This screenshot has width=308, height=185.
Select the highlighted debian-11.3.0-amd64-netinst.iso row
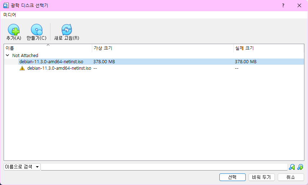154,62
